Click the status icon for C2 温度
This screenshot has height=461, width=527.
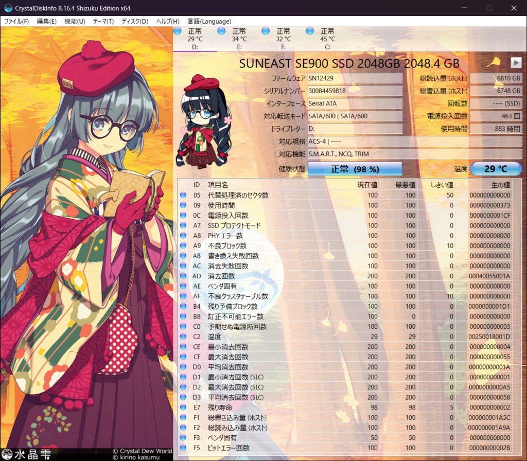(183, 336)
